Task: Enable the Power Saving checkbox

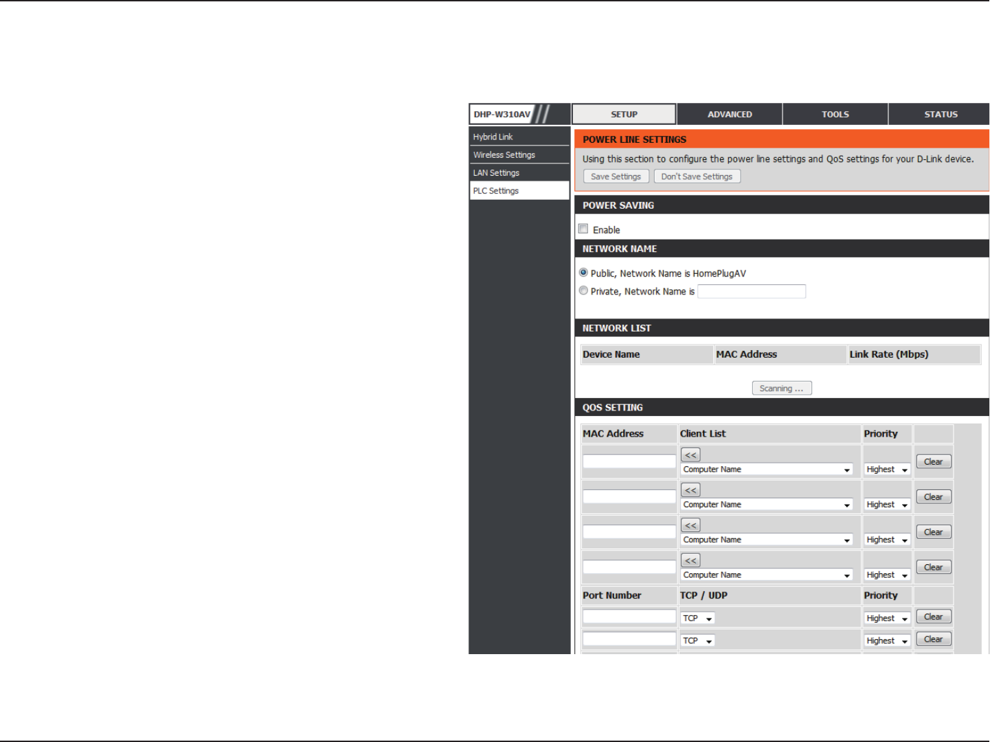Action: (x=583, y=229)
